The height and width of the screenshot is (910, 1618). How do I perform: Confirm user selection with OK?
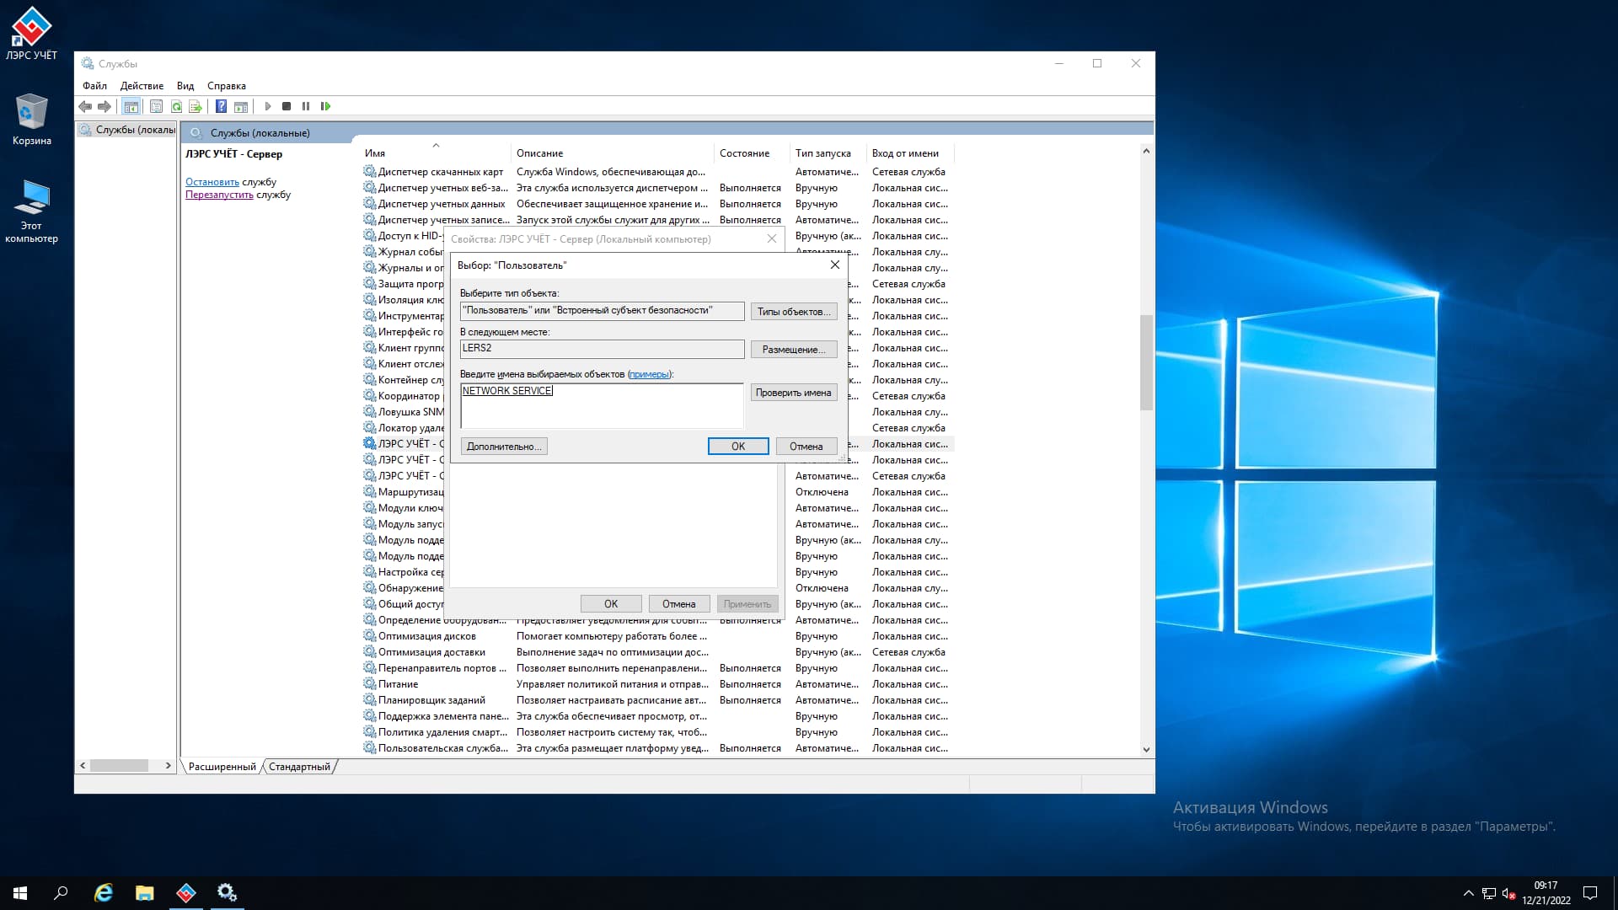(x=738, y=447)
